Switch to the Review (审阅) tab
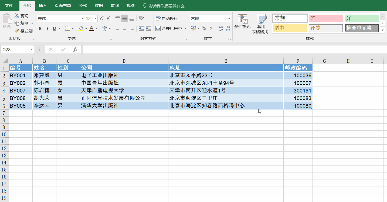Screen dimensions: 387x202 [x=115, y=6]
